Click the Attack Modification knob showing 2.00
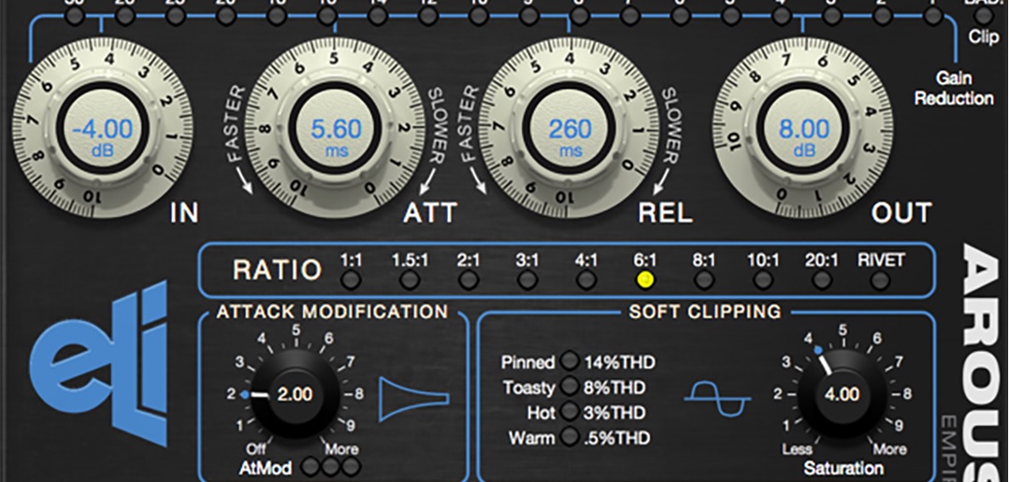The image size is (1010, 482). pos(295,394)
